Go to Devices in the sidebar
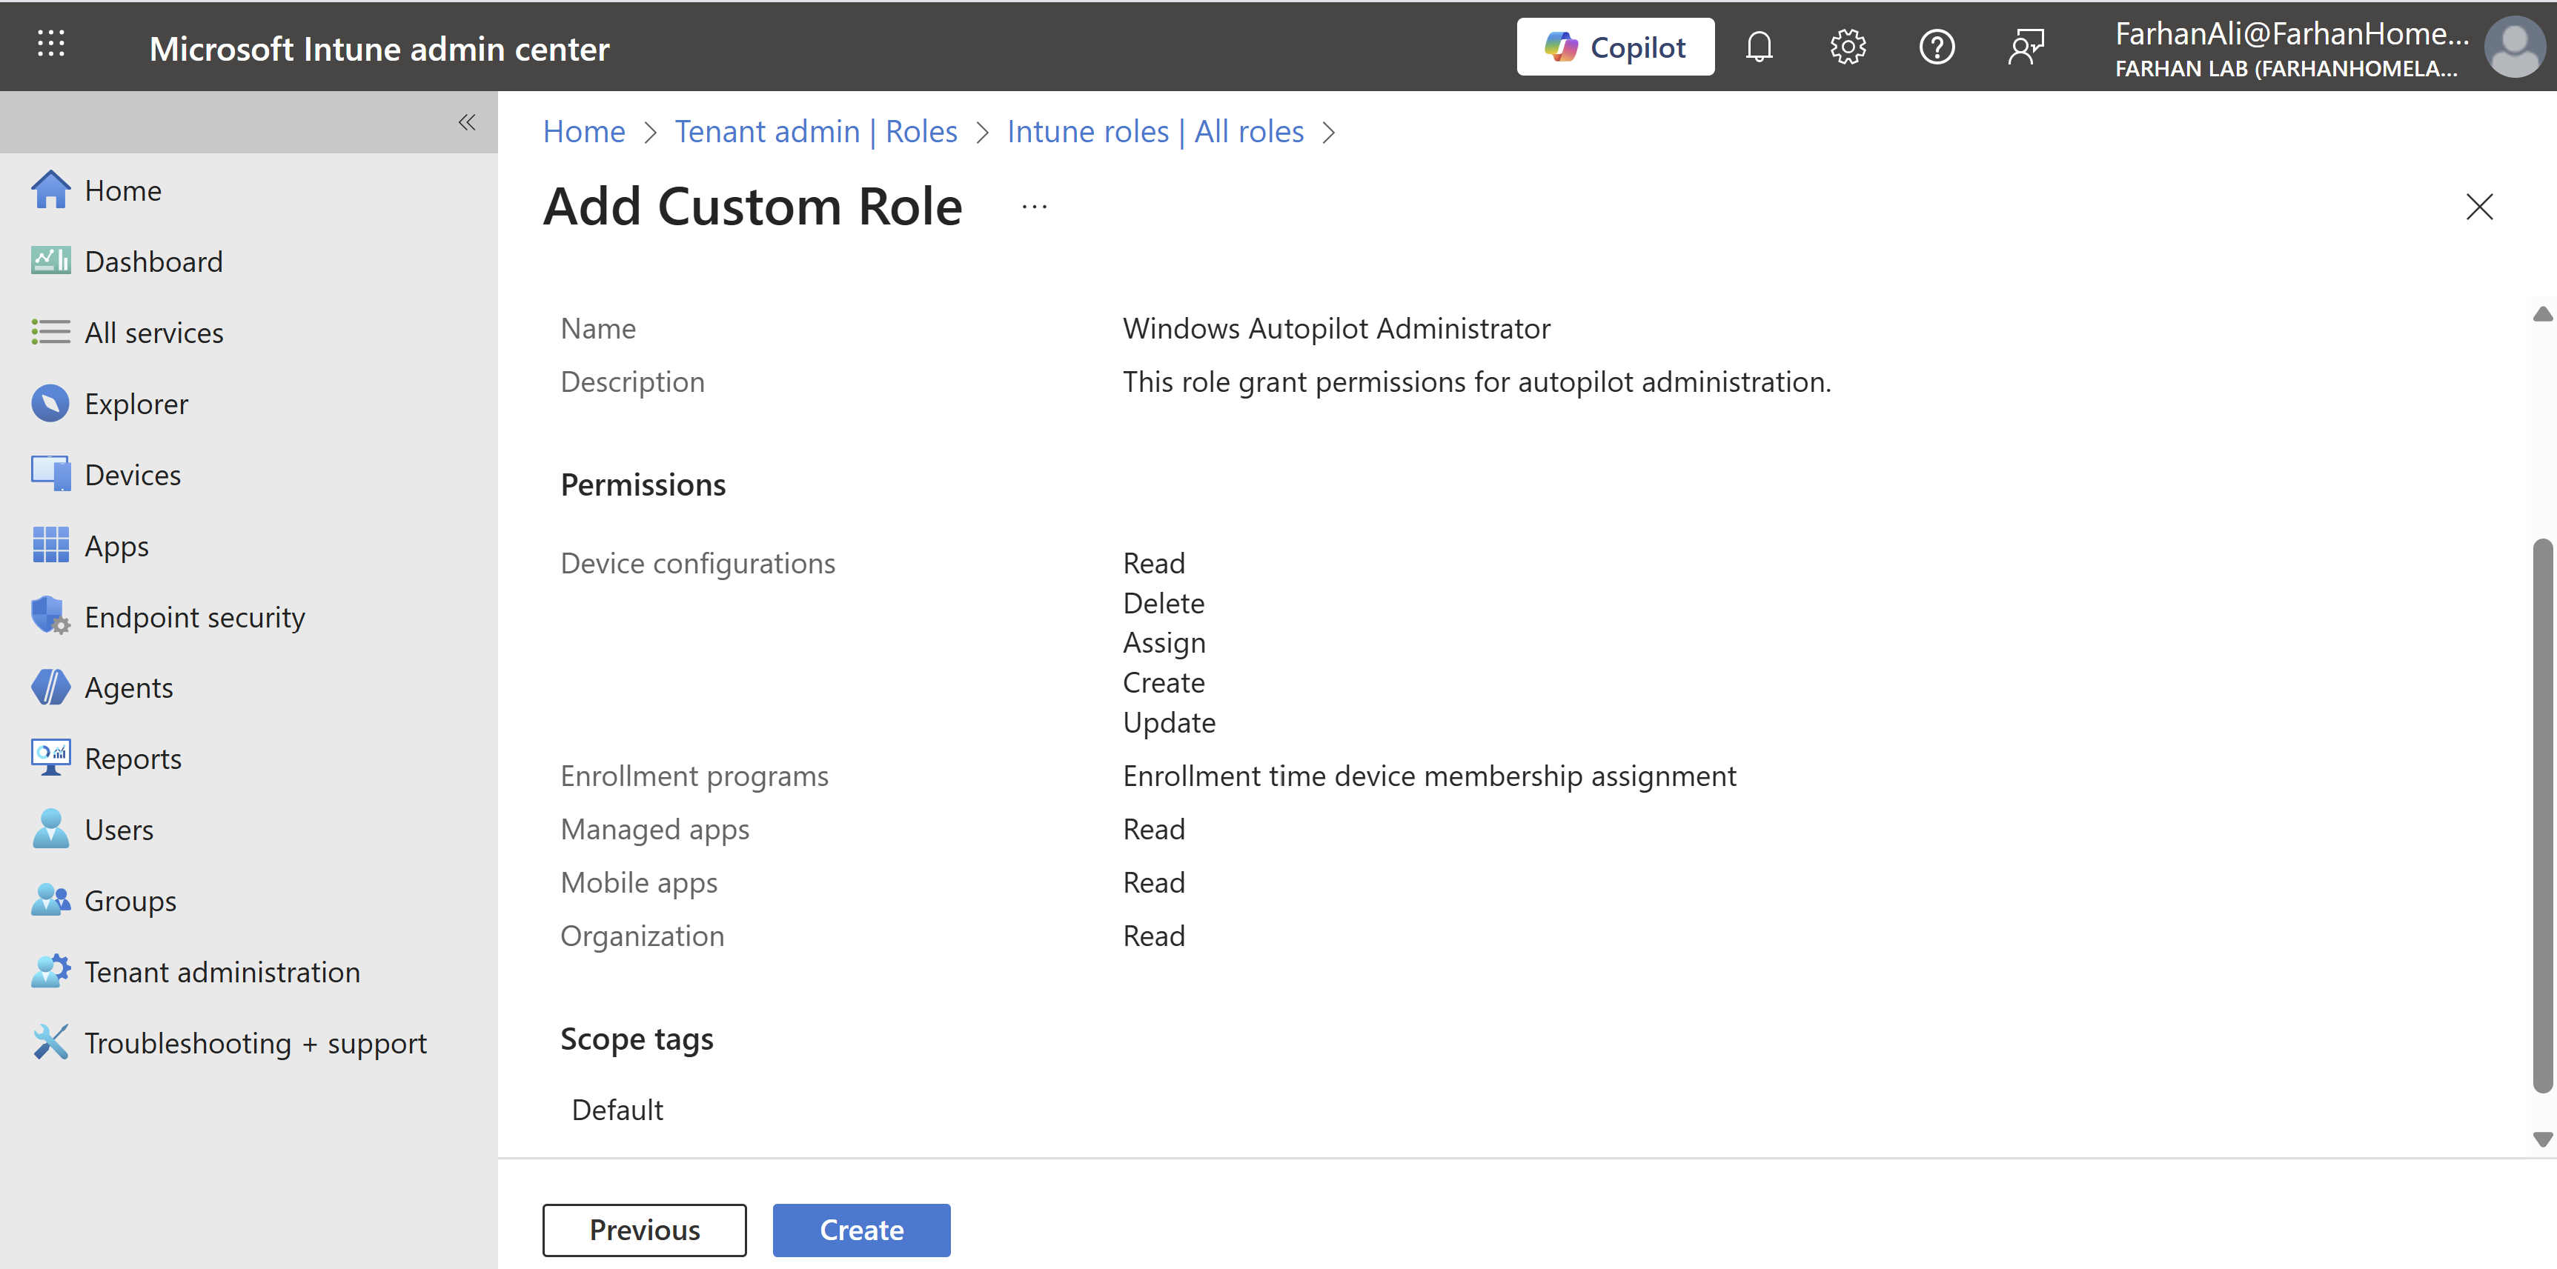The image size is (2557, 1269). [x=132, y=474]
